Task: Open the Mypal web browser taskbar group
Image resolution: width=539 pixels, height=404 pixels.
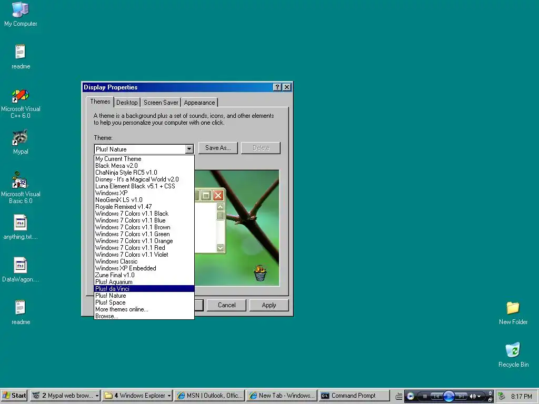Action: click(65, 396)
